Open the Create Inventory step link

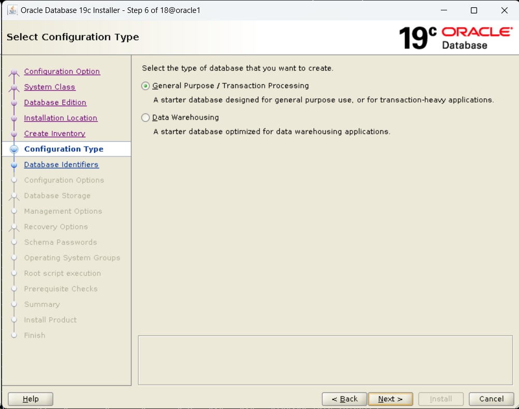[54, 134]
